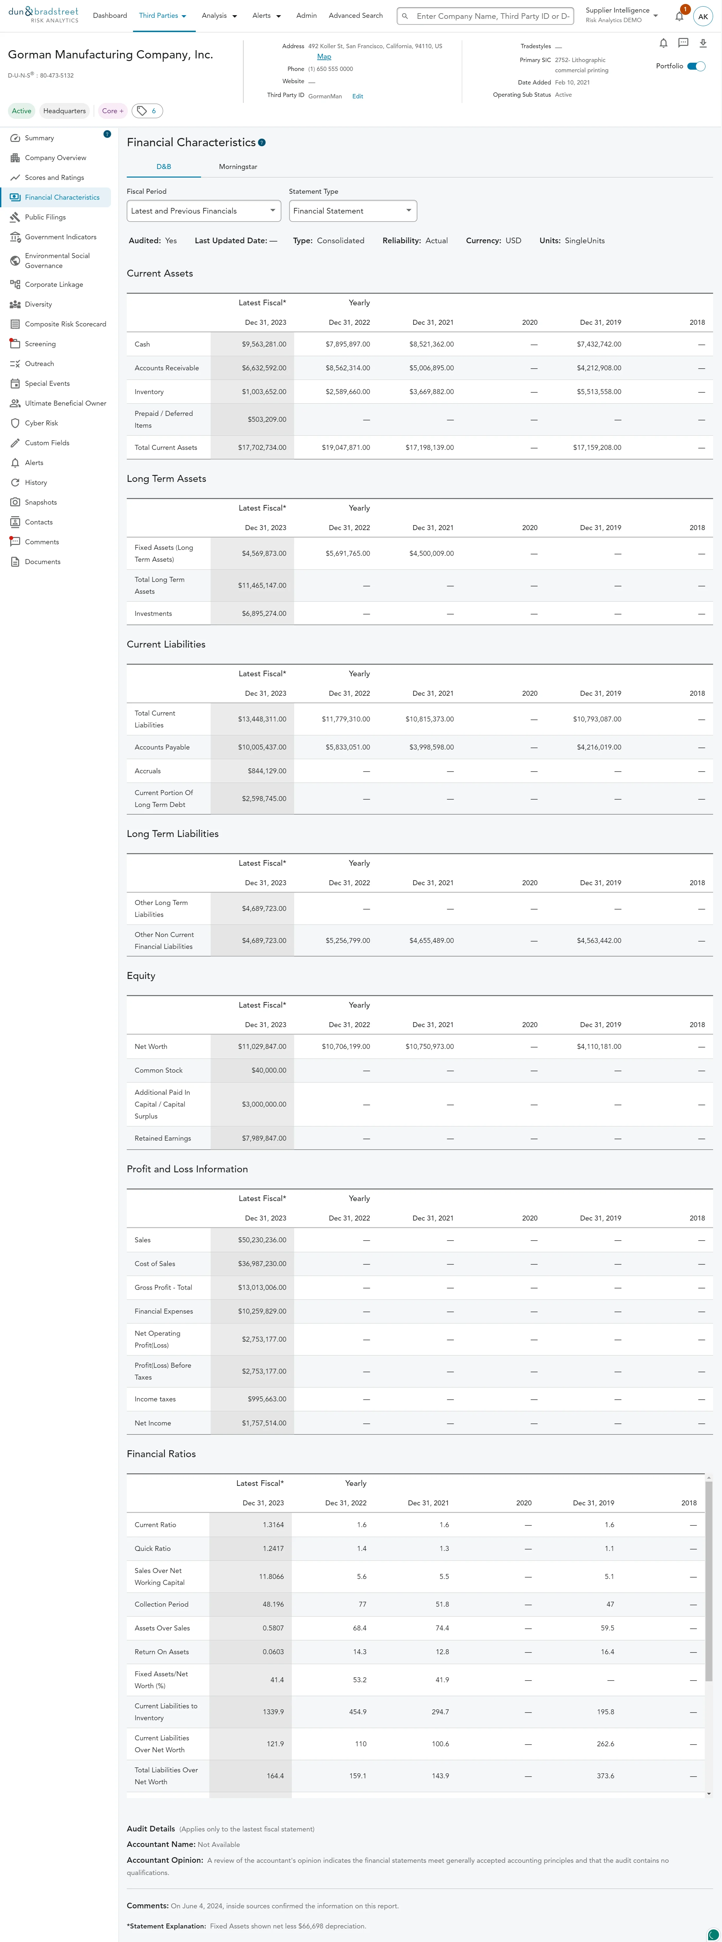Screen dimensions: 722x1942
Task: Open Cyber Risk shield in sidebar
Action: click(15, 423)
